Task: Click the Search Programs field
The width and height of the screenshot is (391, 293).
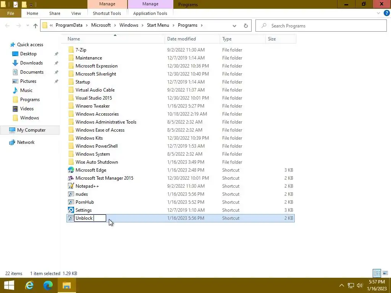Action: coord(321,26)
